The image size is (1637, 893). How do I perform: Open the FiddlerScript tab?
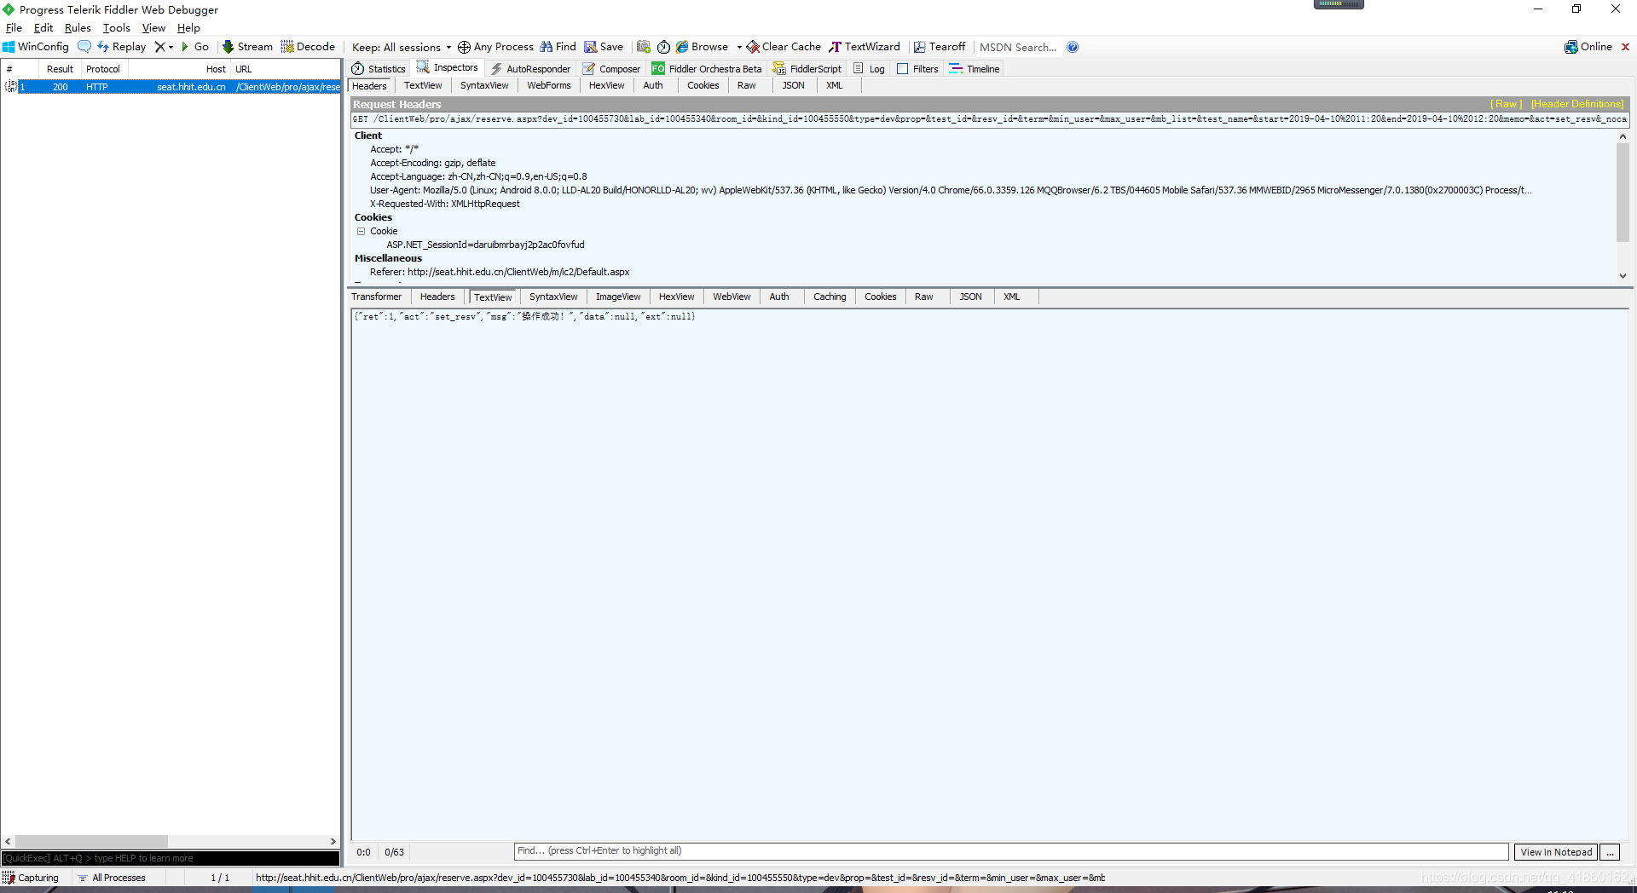[807, 69]
